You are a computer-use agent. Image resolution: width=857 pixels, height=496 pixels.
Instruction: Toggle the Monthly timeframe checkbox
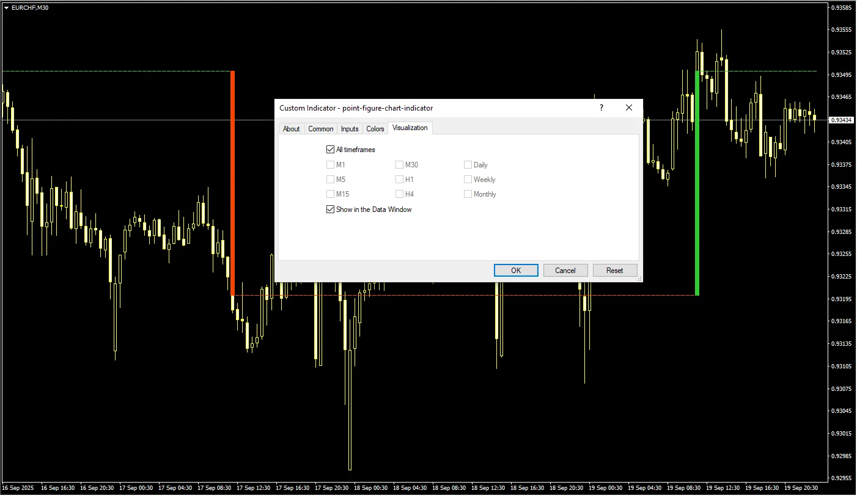click(x=468, y=194)
